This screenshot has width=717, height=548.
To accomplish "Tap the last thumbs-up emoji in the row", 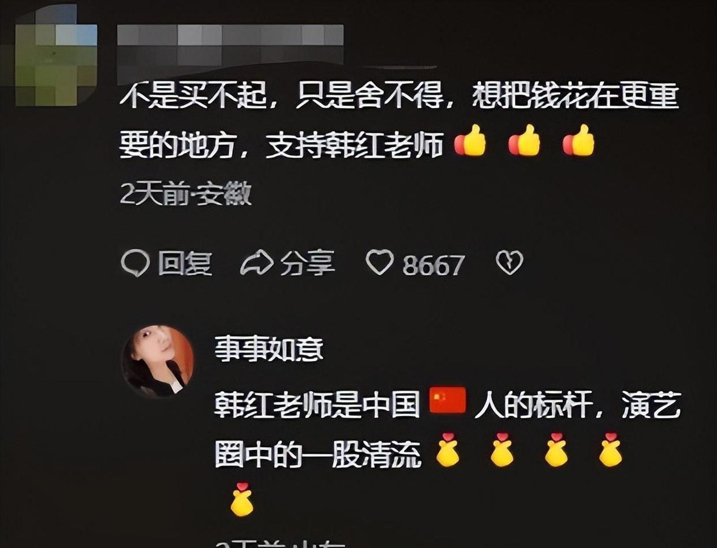I will click(578, 141).
